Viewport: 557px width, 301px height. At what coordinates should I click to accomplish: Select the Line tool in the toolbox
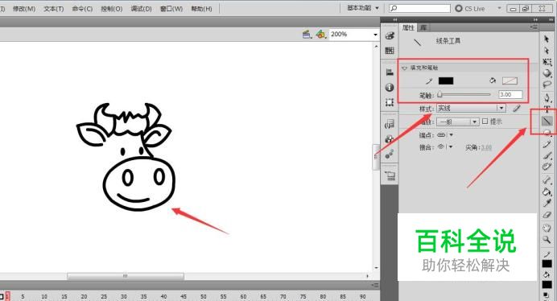(x=547, y=122)
